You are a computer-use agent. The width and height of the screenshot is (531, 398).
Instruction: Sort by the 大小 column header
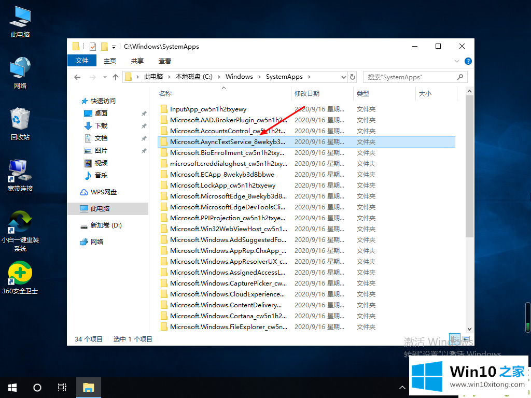tap(425, 94)
